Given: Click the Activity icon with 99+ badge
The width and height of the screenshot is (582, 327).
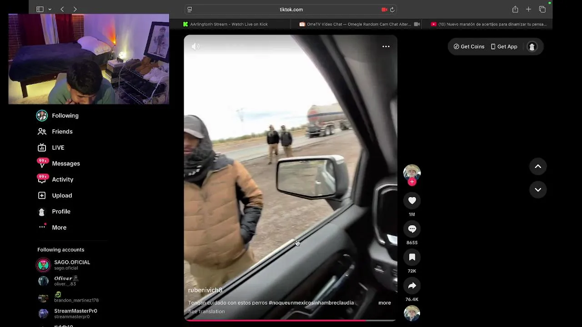Looking at the screenshot, I should point(42,179).
